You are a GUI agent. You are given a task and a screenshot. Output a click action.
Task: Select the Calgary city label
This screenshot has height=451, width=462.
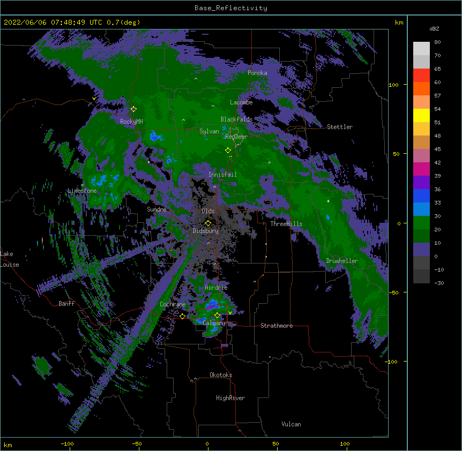tap(214, 323)
